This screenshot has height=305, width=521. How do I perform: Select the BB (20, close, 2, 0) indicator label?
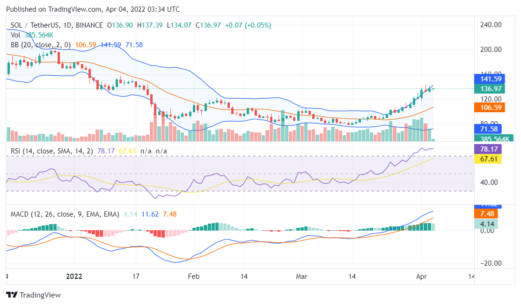(x=41, y=45)
